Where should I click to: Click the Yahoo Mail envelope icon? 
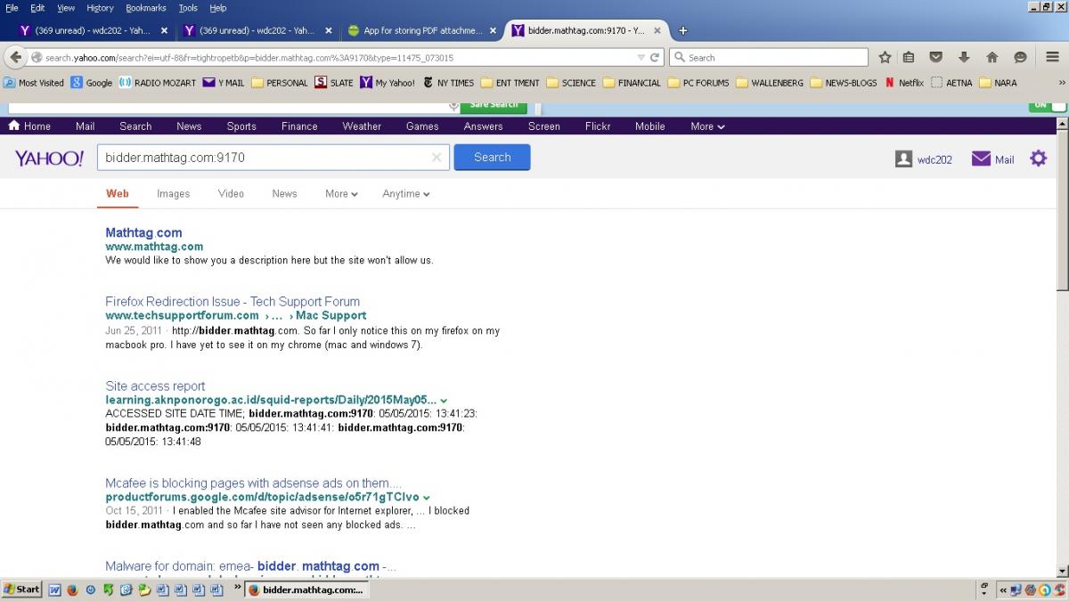pyautogui.click(x=981, y=159)
